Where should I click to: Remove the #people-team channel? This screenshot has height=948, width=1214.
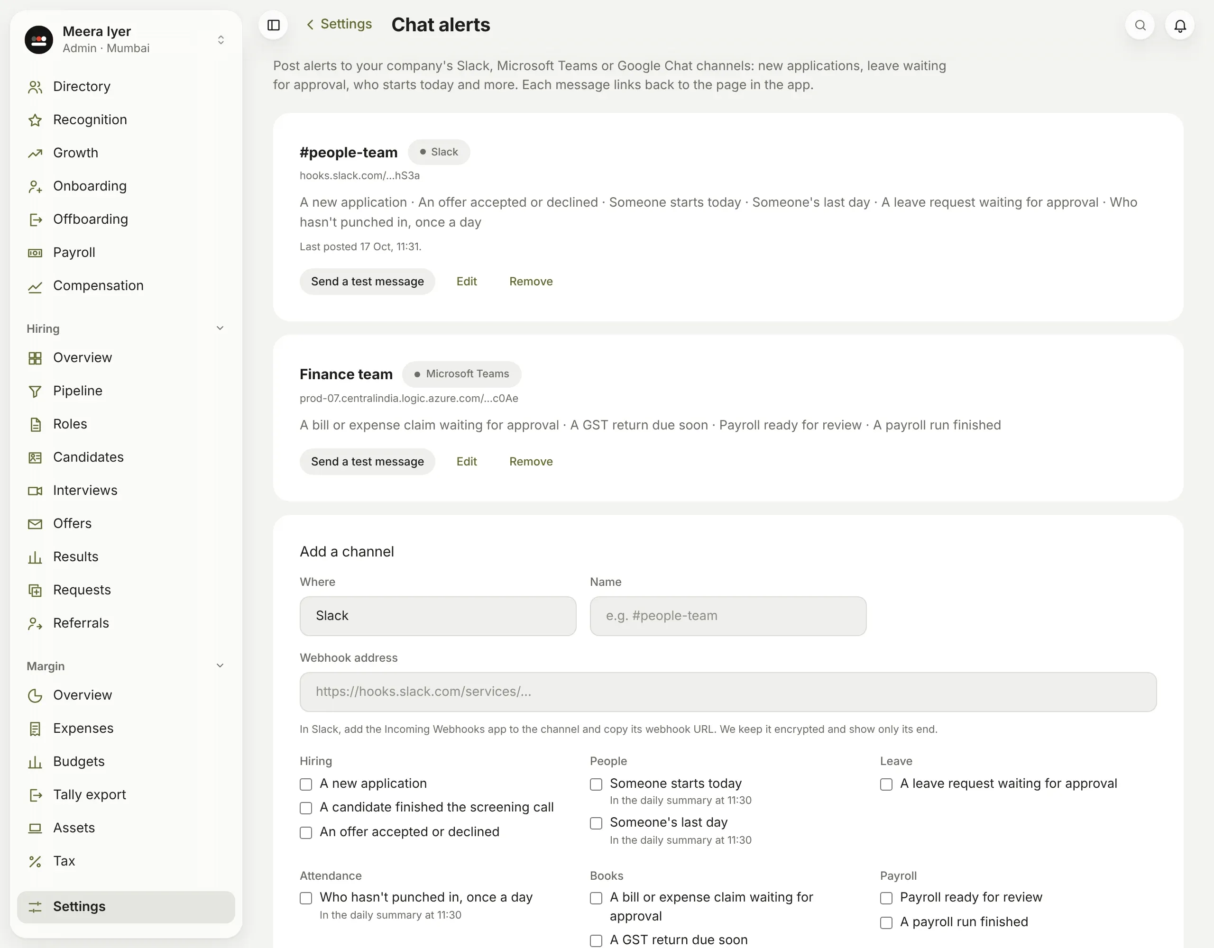click(x=531, y=282)
